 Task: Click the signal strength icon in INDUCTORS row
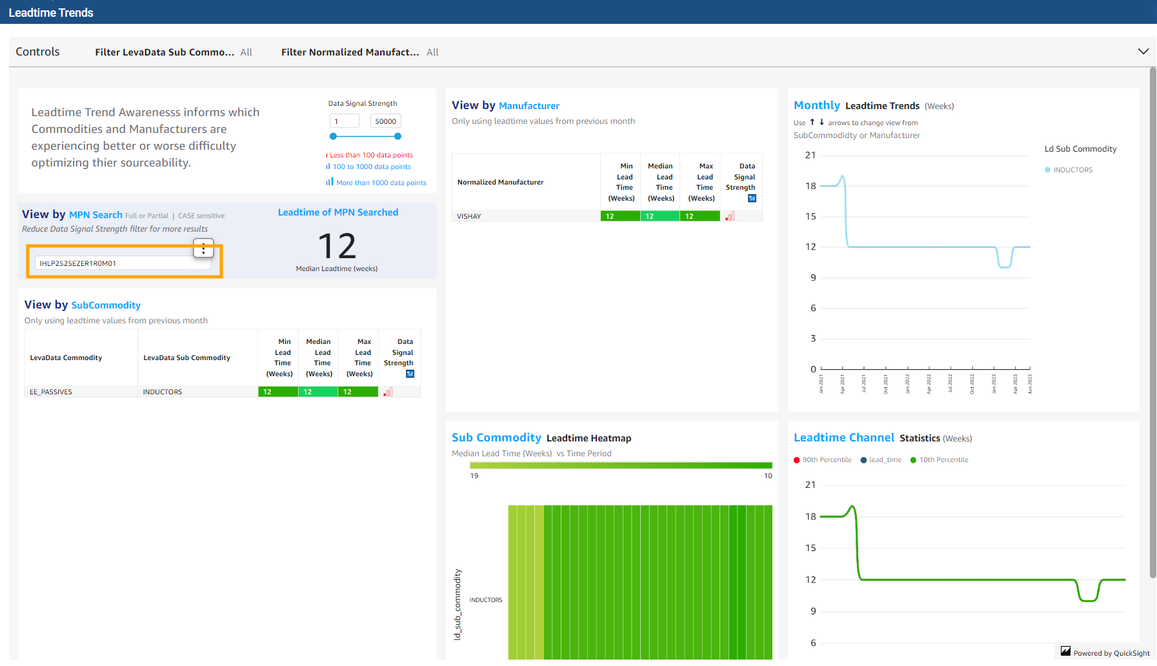click(388, 392)
